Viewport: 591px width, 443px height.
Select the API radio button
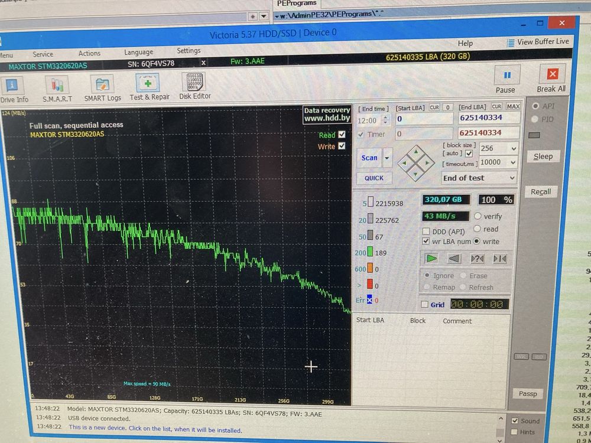click(x=535, y=106)
